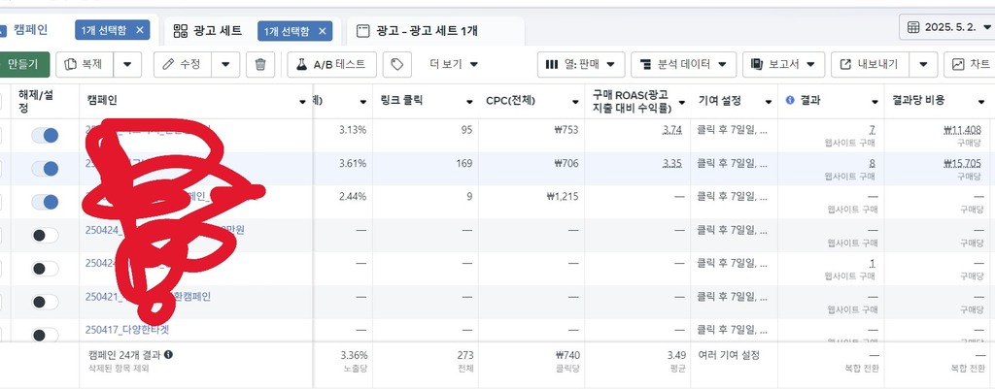This screenshot has width=995, height=389.
Task: Clear the 캠페인 tab selection with its X
Action: pos(140,31)
